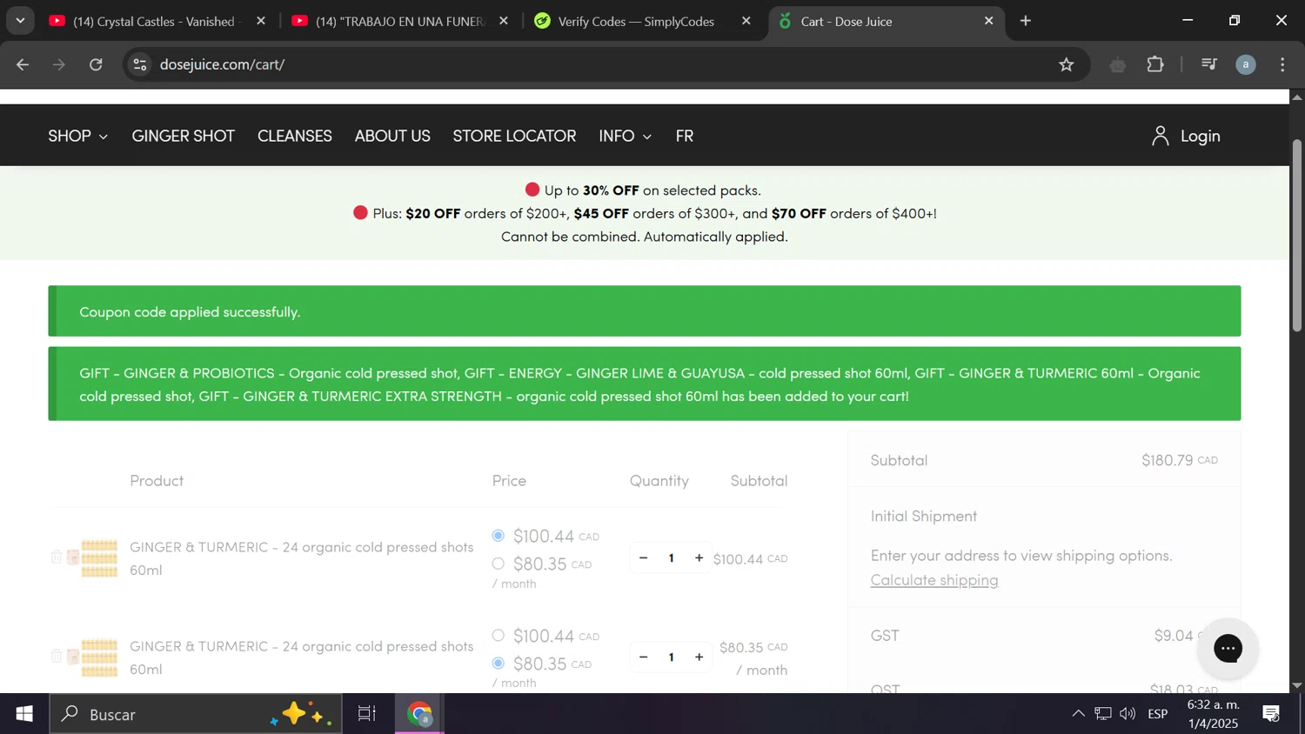Close the Crystal Castles - Vanished tab

click(x=261, y=21)
